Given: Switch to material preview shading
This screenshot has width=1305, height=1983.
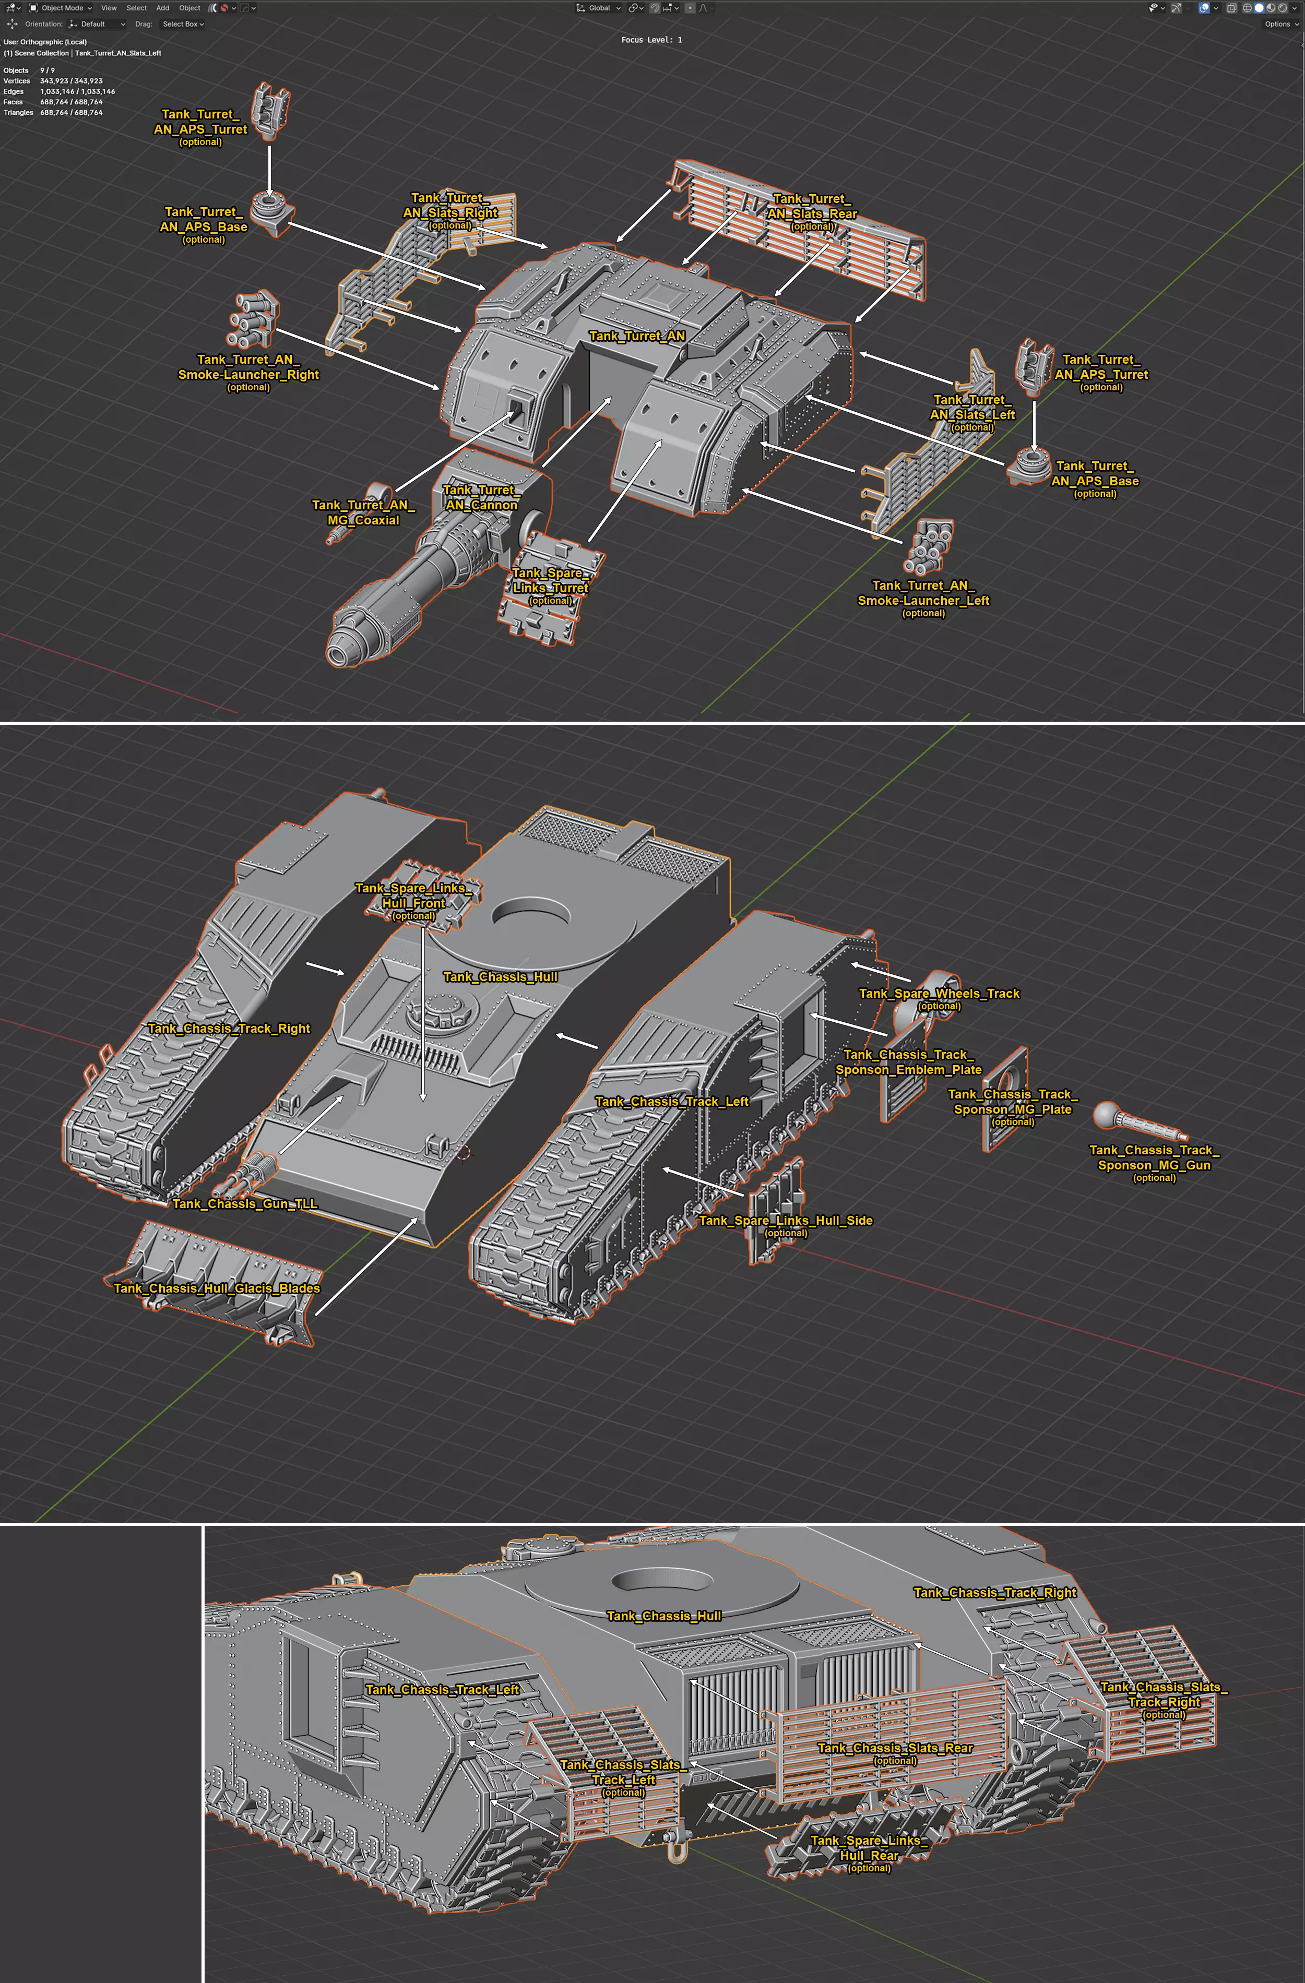Looking at the screenshot, I should tap(1271, 7).
